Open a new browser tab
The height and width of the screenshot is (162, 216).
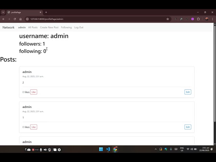pos(46,12)
